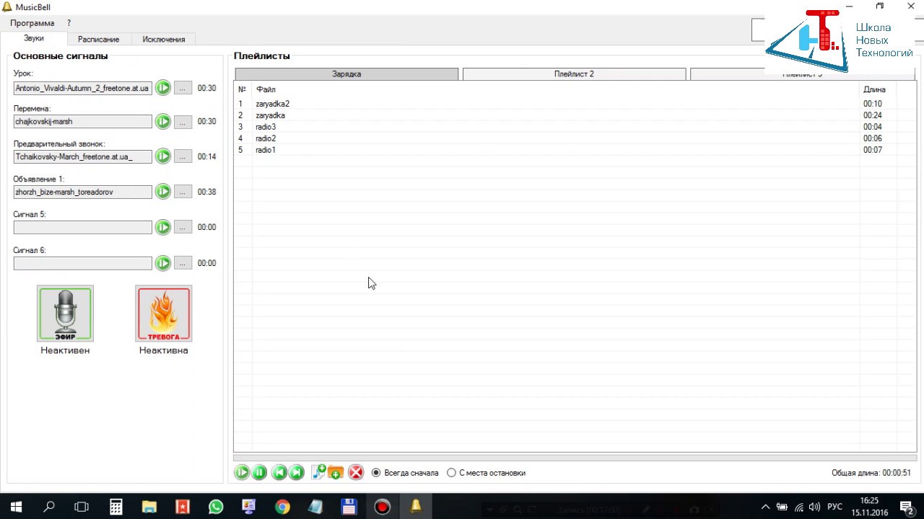Browse file for Сигнал 6
This screenshot has height=519, width=924.
(183, 263)
